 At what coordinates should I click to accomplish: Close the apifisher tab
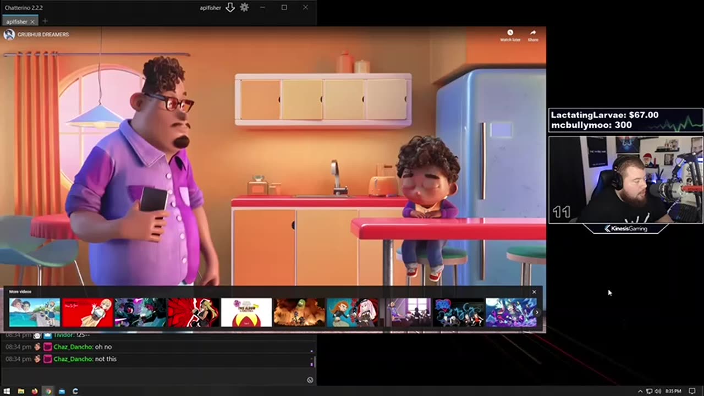click(x=32, y=21)
